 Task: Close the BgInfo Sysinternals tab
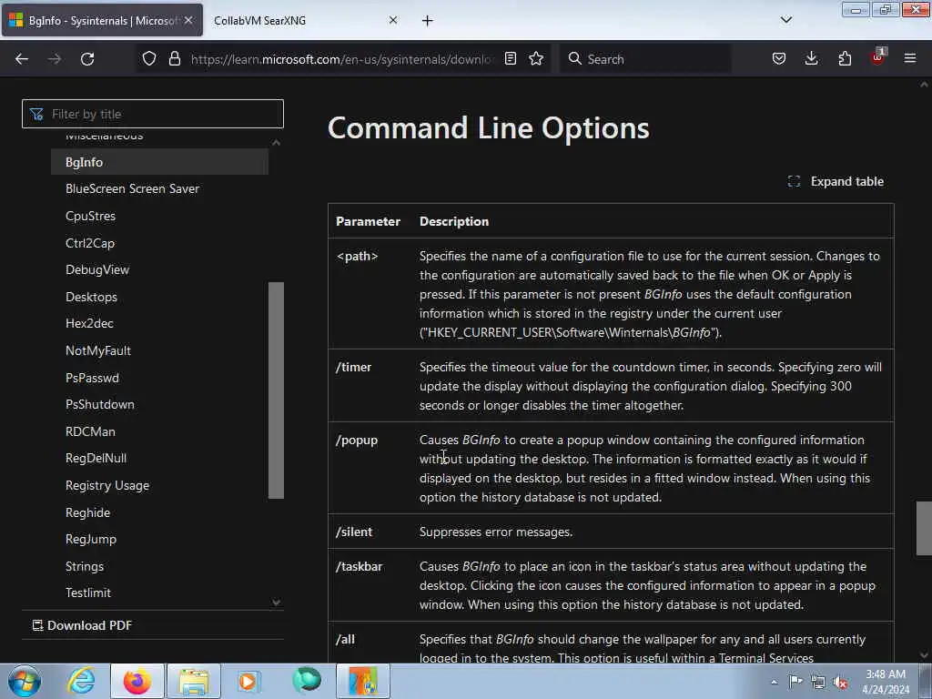click(x=188, y=20)
